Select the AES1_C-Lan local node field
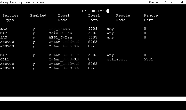 tap(60, 37)
